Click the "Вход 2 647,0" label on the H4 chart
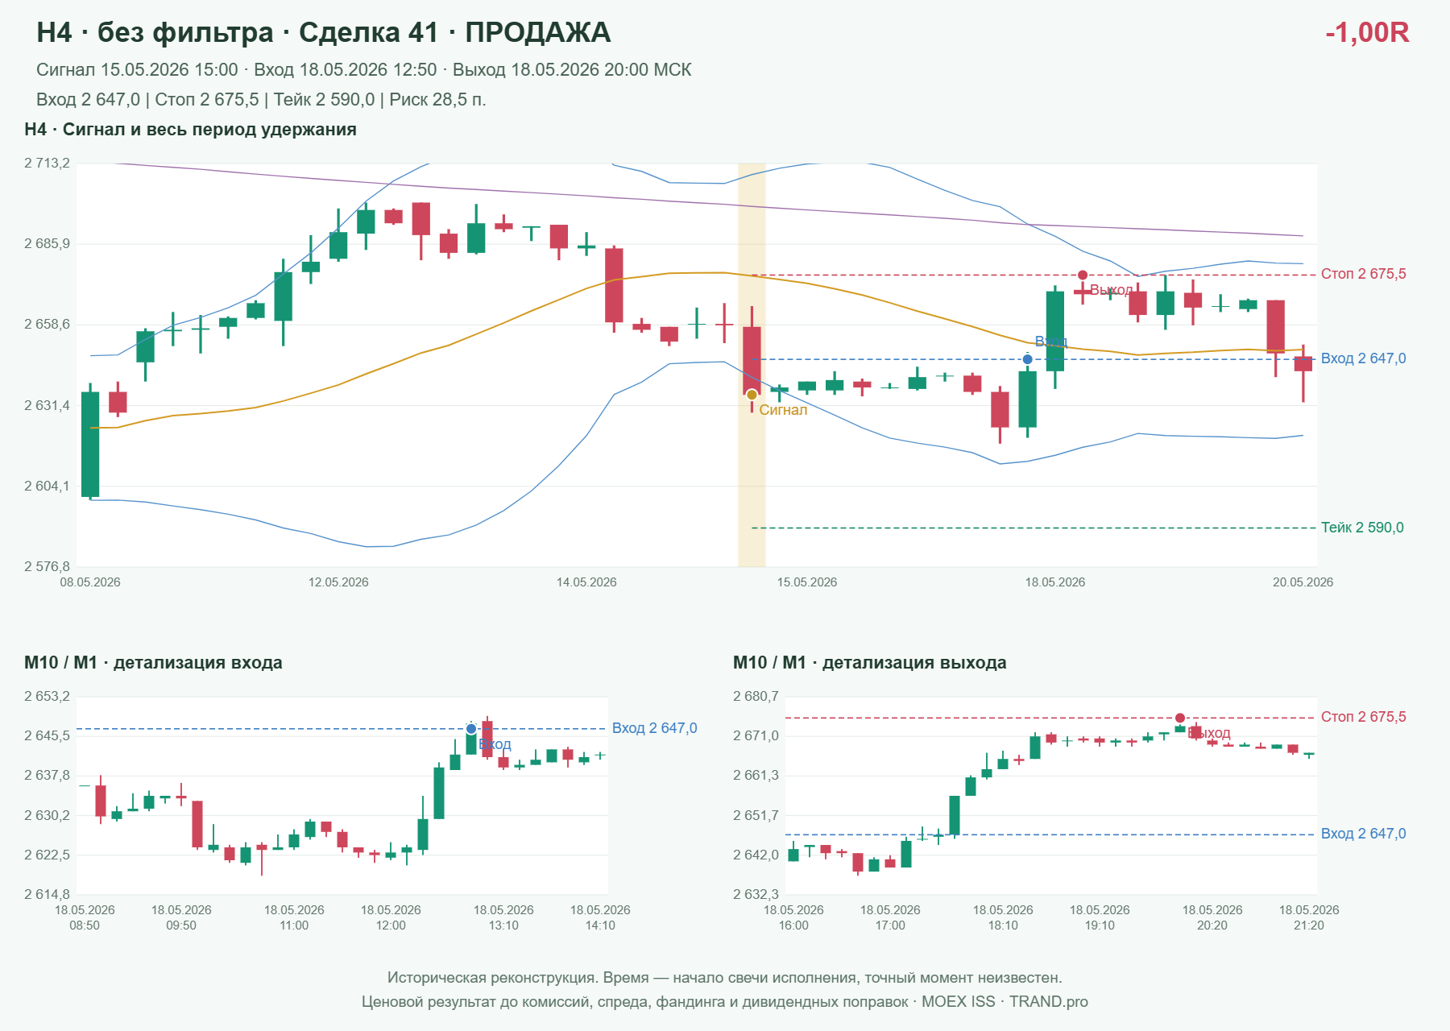 (1364, 358)
